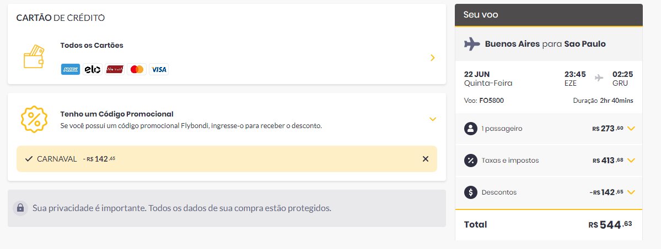The height and width of the screenshot is (249, 661).
Task: Open Todos os Cartões with right chevron
Action: pyautogui.click(x=433, y=58)
